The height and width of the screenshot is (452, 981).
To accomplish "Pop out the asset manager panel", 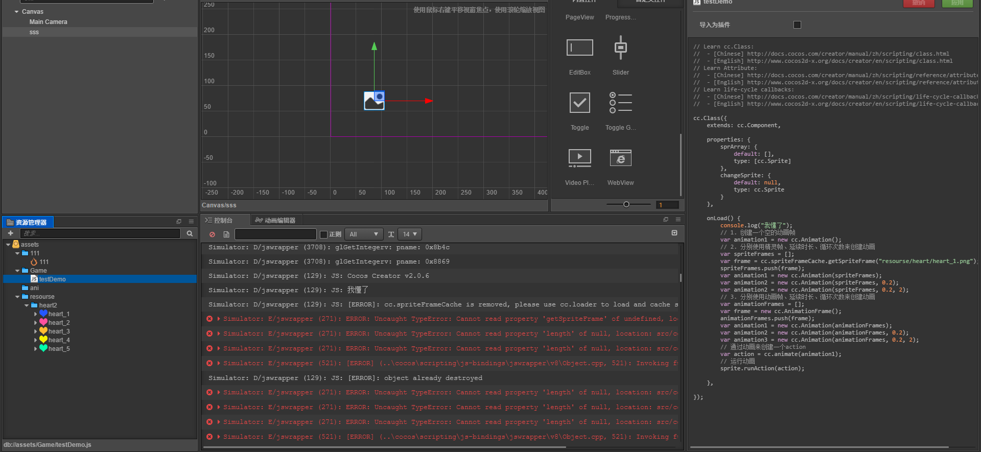I will coord(179,222).
